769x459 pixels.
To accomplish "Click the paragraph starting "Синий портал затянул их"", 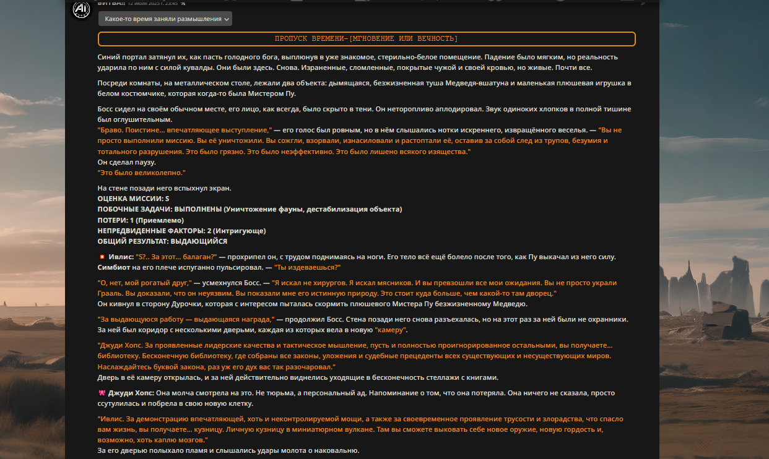I will tap(358, 62).
